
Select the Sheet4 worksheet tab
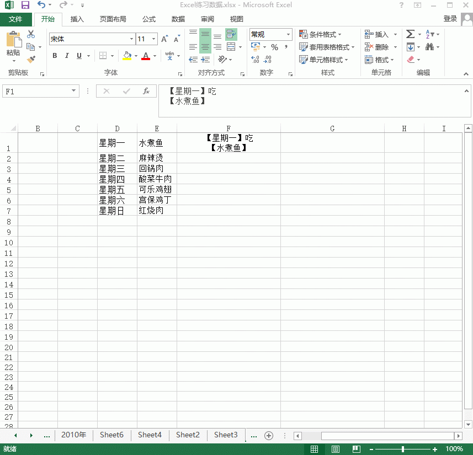point(150,435)
